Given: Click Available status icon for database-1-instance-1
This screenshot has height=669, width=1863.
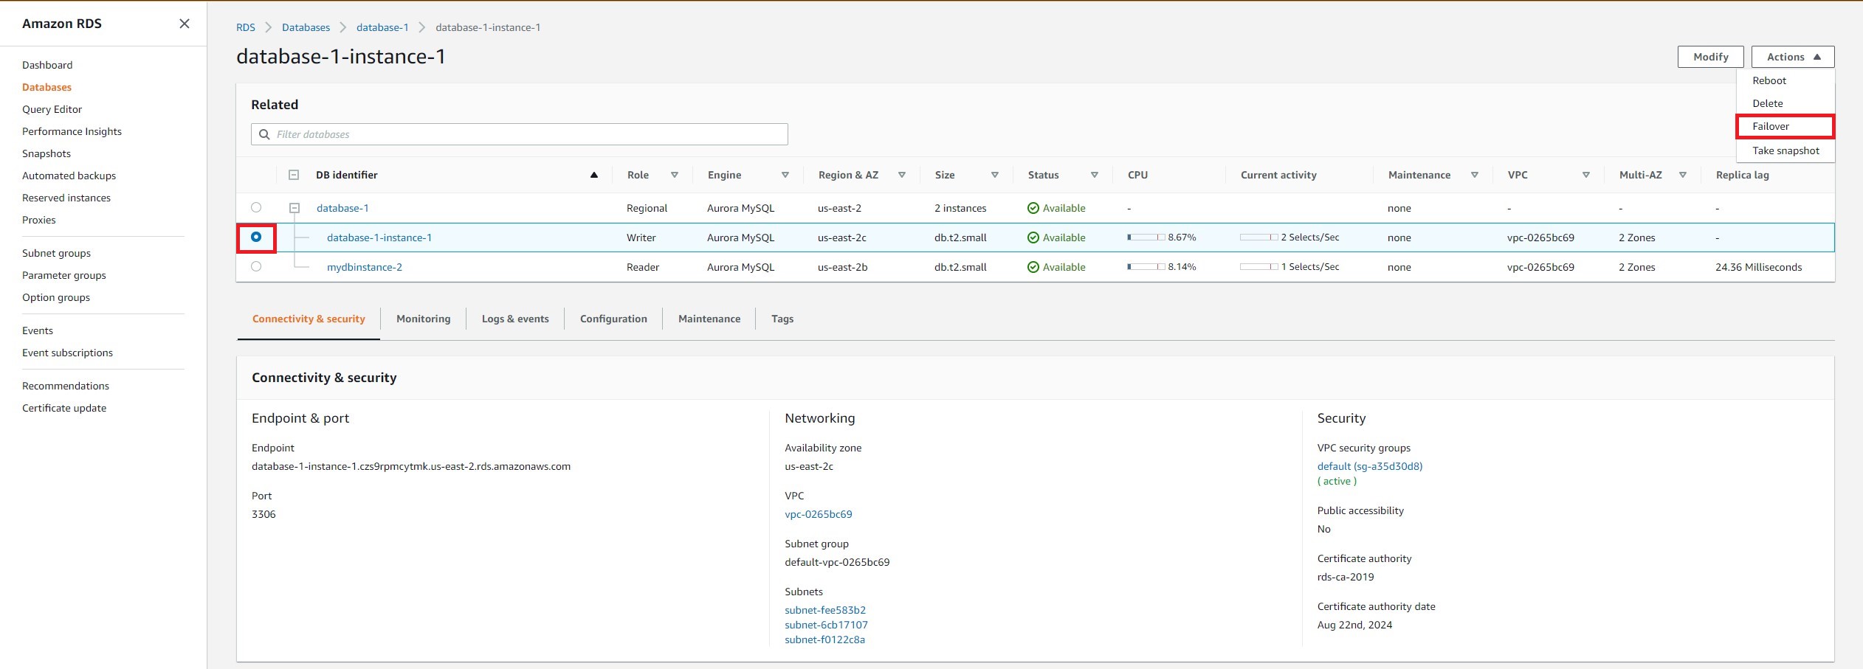Looking at the screenshot, I should click(1033, 238).
